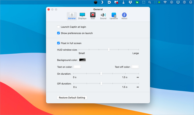The width and height of the screenshot is (194, 115).
Task: Click the HUD window size slider thumb
Action: 109,50
